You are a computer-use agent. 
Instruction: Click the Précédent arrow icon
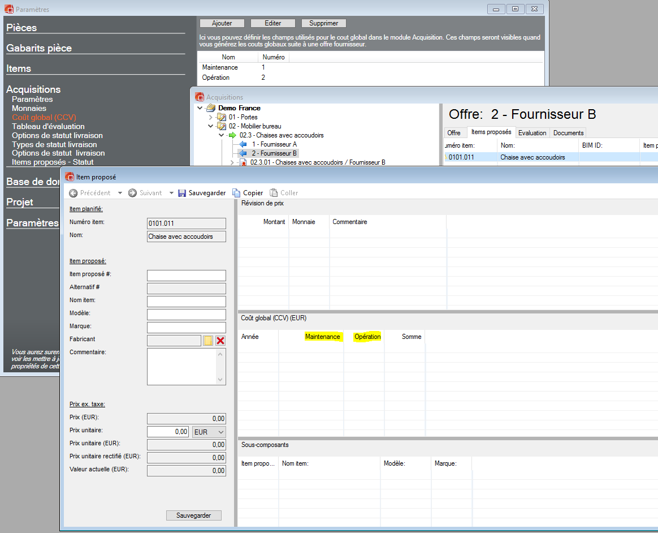[73, 193]
